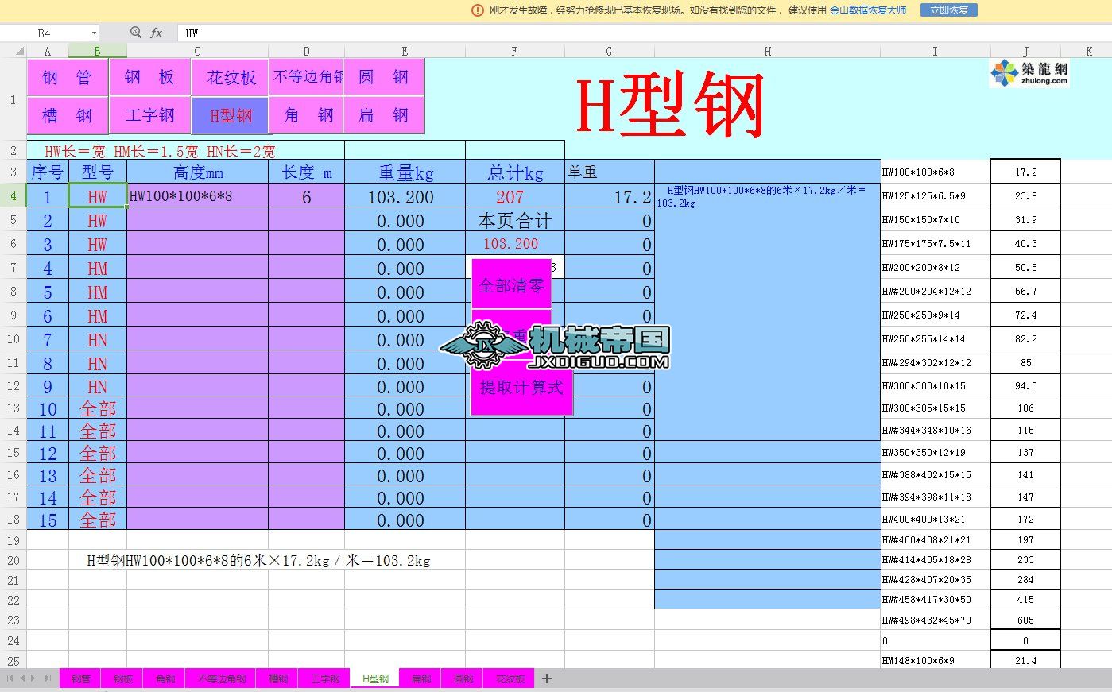
Task: Click the 全部 cell in sequence row 15
Action: click(98, 520)
